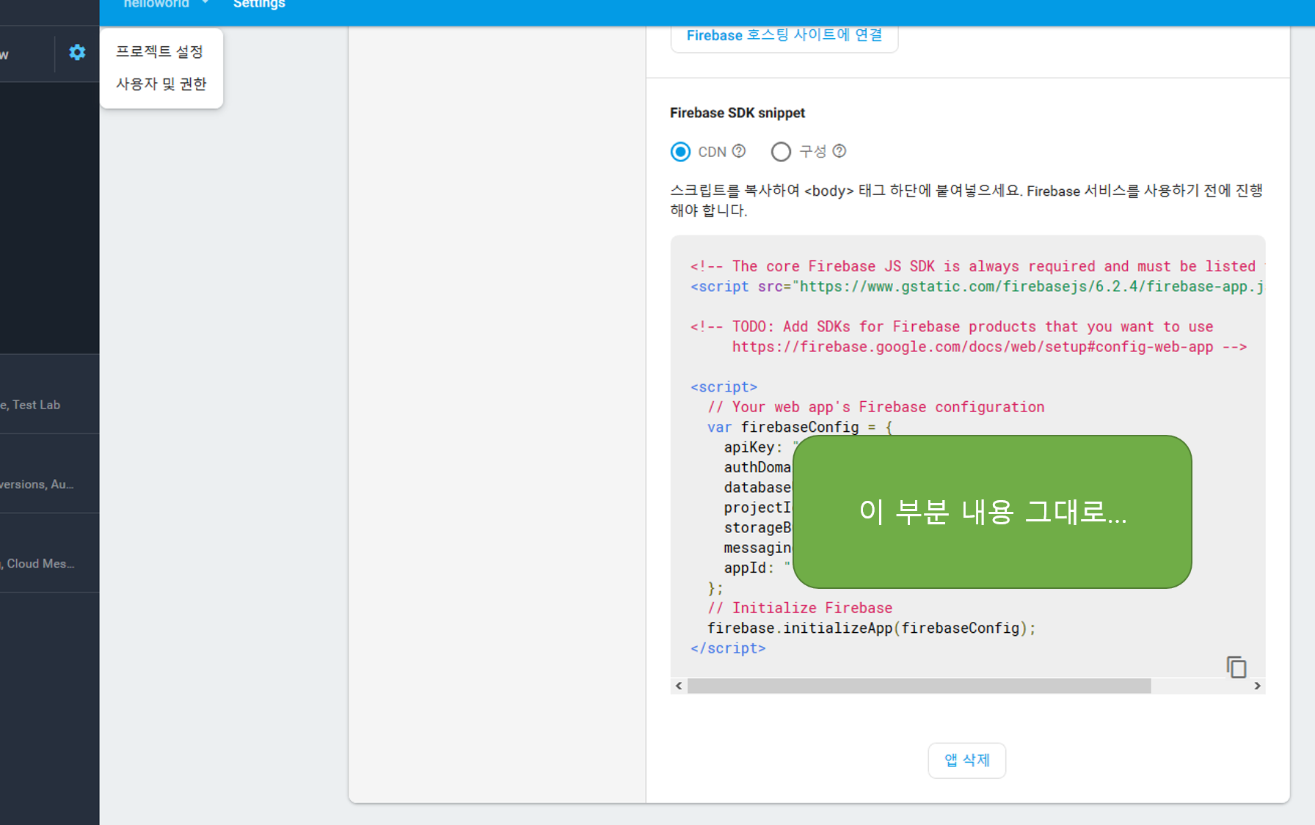Select the sidebar section mentioning Cloud Mes...
This screenshot has width=1315, height=825.
click(x=49, y=553)
